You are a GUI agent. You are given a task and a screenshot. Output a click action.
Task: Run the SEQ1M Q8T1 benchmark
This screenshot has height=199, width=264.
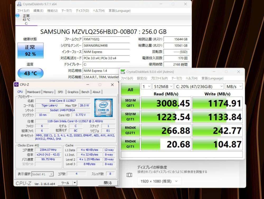[x=130, y=103]
